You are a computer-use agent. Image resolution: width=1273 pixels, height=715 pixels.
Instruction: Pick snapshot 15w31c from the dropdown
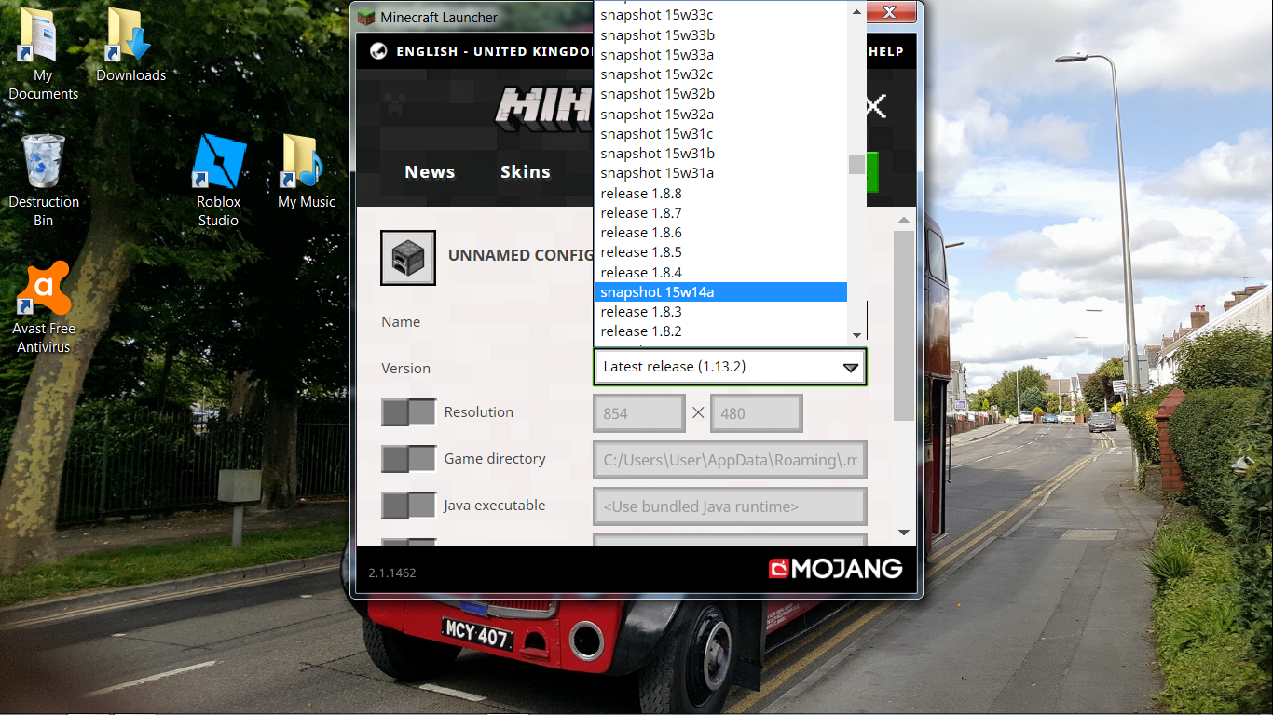click(x=720, y=134)
